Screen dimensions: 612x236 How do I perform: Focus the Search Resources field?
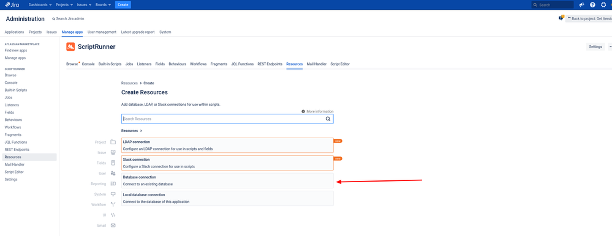click(227, 119)
